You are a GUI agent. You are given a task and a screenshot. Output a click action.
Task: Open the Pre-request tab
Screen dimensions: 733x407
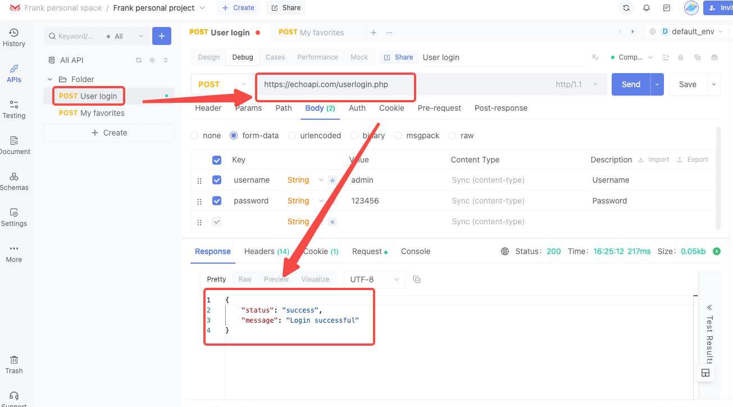pos(439,108)
